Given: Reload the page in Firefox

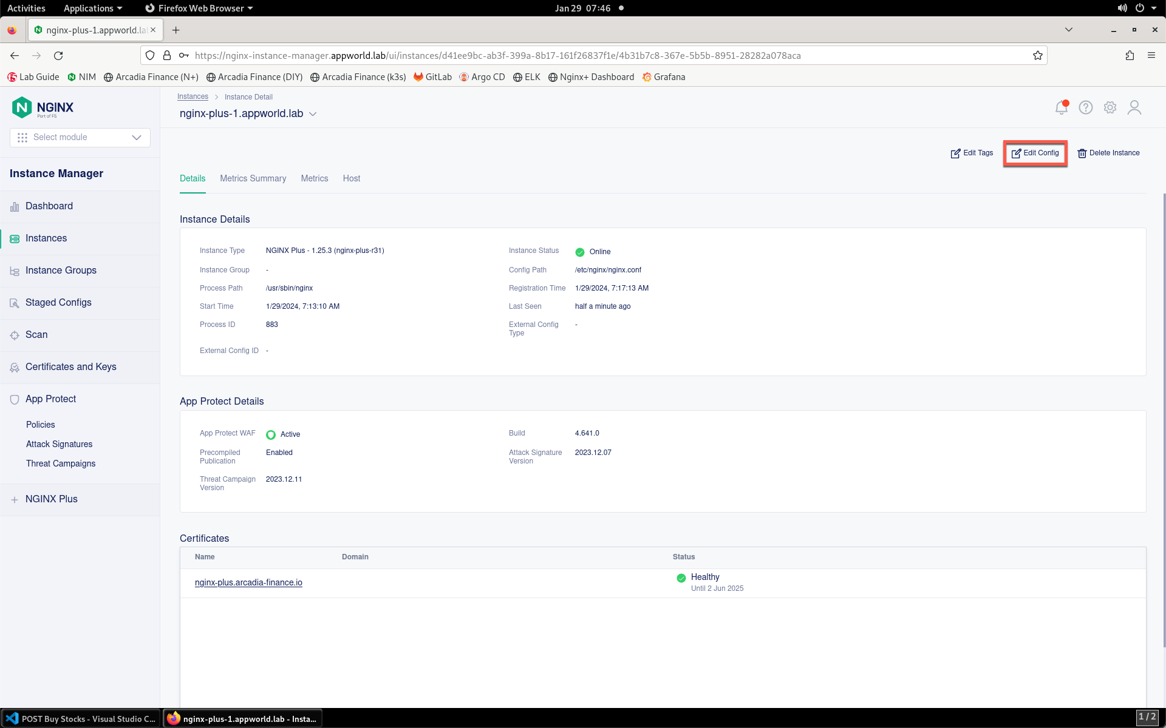Looking at the screenshot, I should point(58,55).
